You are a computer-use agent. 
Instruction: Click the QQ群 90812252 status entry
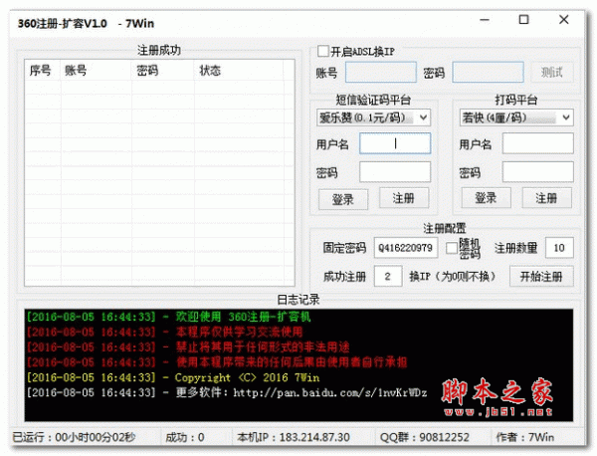click(x=425, y=437)
